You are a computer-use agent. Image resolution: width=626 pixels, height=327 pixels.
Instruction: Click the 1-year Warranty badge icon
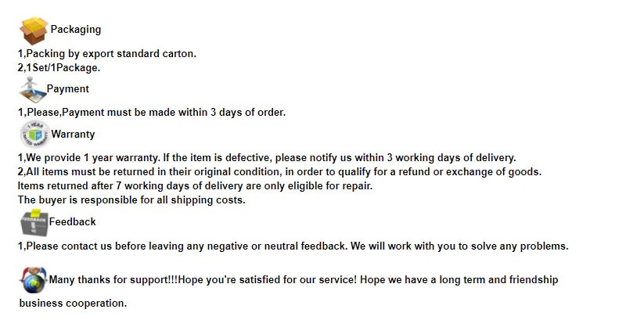pos(34,135)
